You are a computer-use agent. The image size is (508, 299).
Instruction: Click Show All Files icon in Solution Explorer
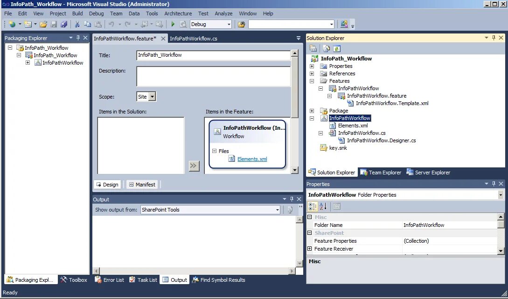(x=326, y=48)
